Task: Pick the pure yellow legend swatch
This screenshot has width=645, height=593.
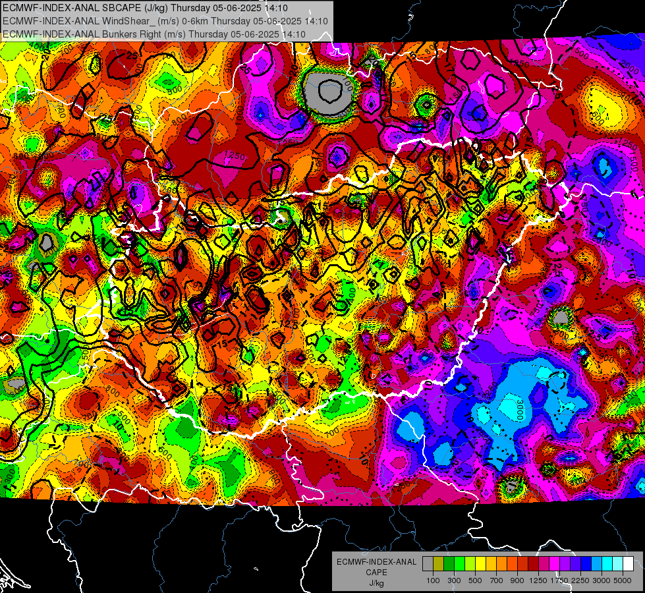Action: coord(480,564)
